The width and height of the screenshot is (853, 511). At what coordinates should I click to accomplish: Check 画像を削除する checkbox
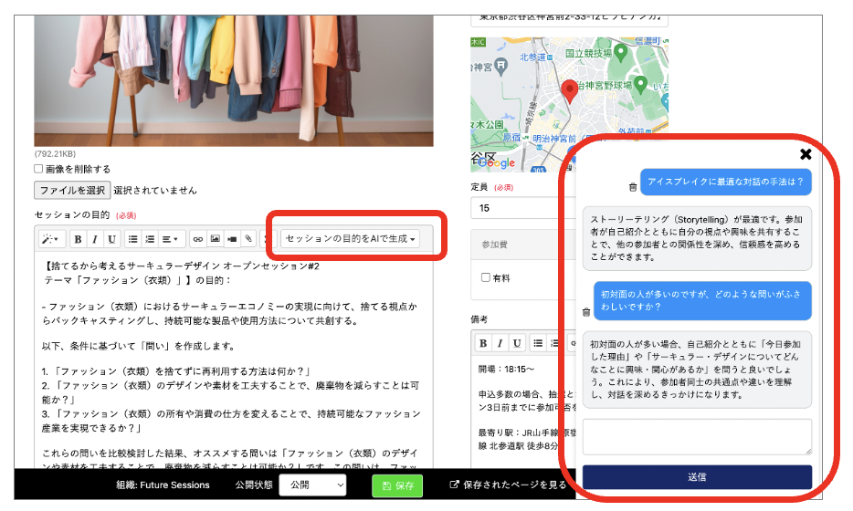click(x=38, y=169)
